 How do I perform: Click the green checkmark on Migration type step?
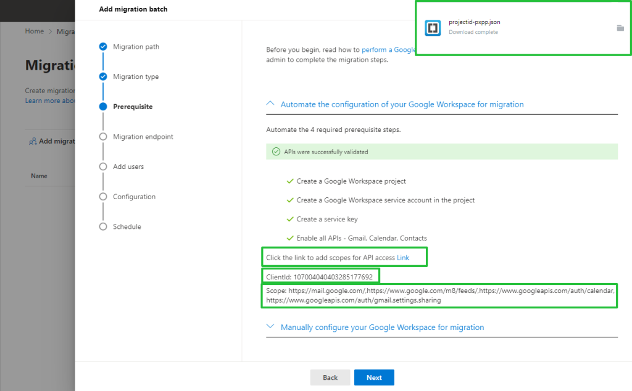tap(102, 76)
